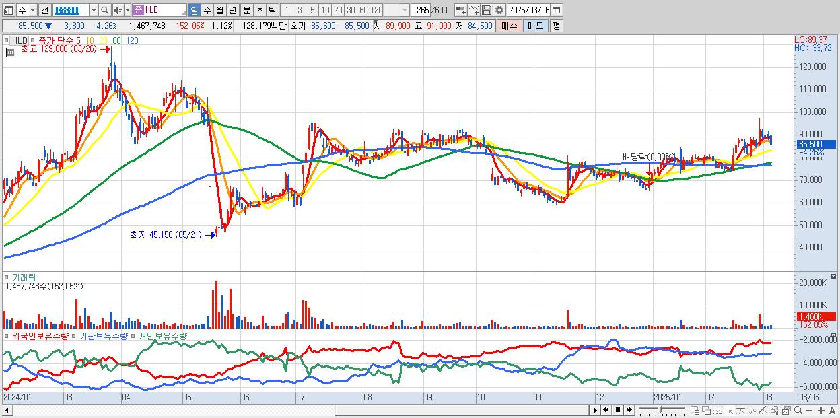
Task: Click the 3D box with bars icon
Action: coord(775,411)
